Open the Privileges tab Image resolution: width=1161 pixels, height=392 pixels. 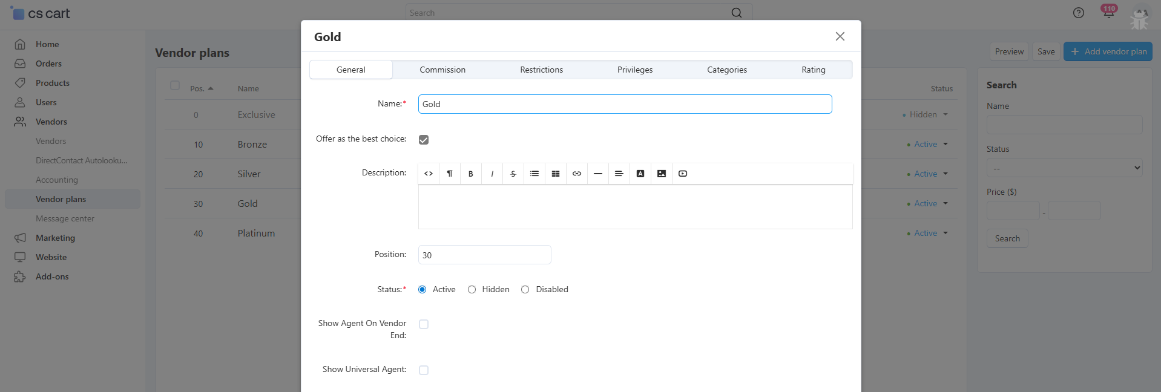(635, 70)
